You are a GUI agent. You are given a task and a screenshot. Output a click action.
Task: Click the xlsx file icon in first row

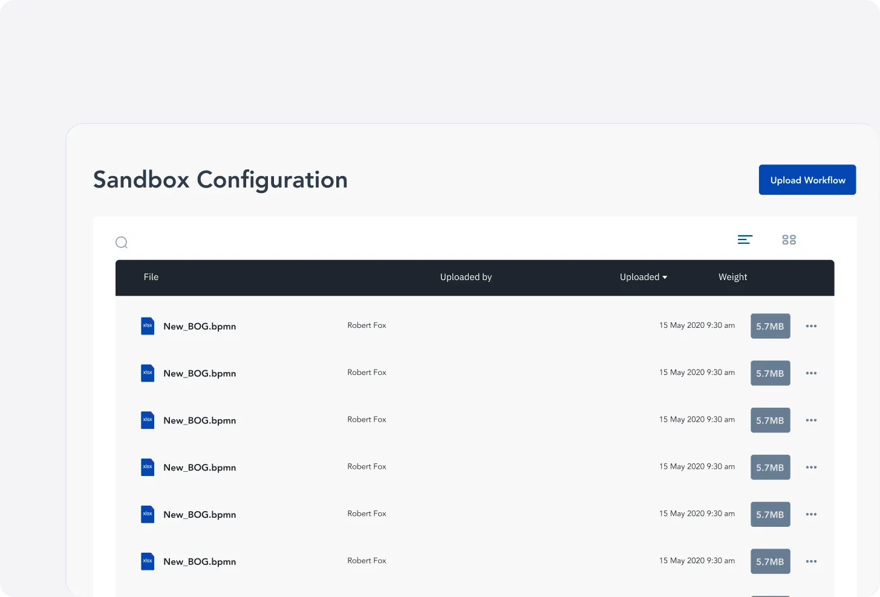[148, 326]
